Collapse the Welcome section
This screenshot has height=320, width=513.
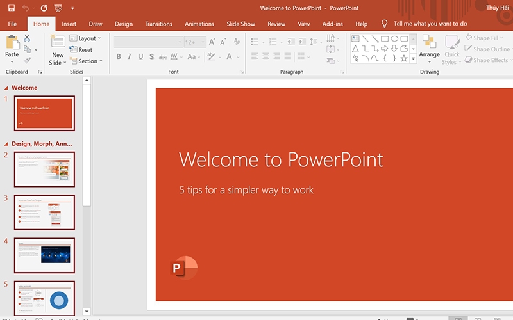(6, 88)
